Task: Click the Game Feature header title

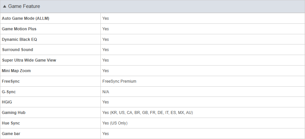Action: (x=24, y=6)
